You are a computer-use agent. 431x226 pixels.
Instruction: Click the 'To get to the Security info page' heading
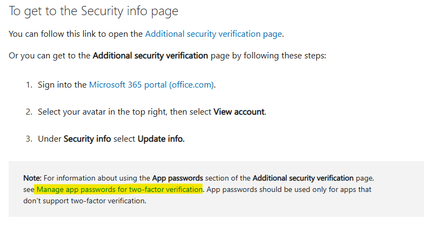pos(94,11)
